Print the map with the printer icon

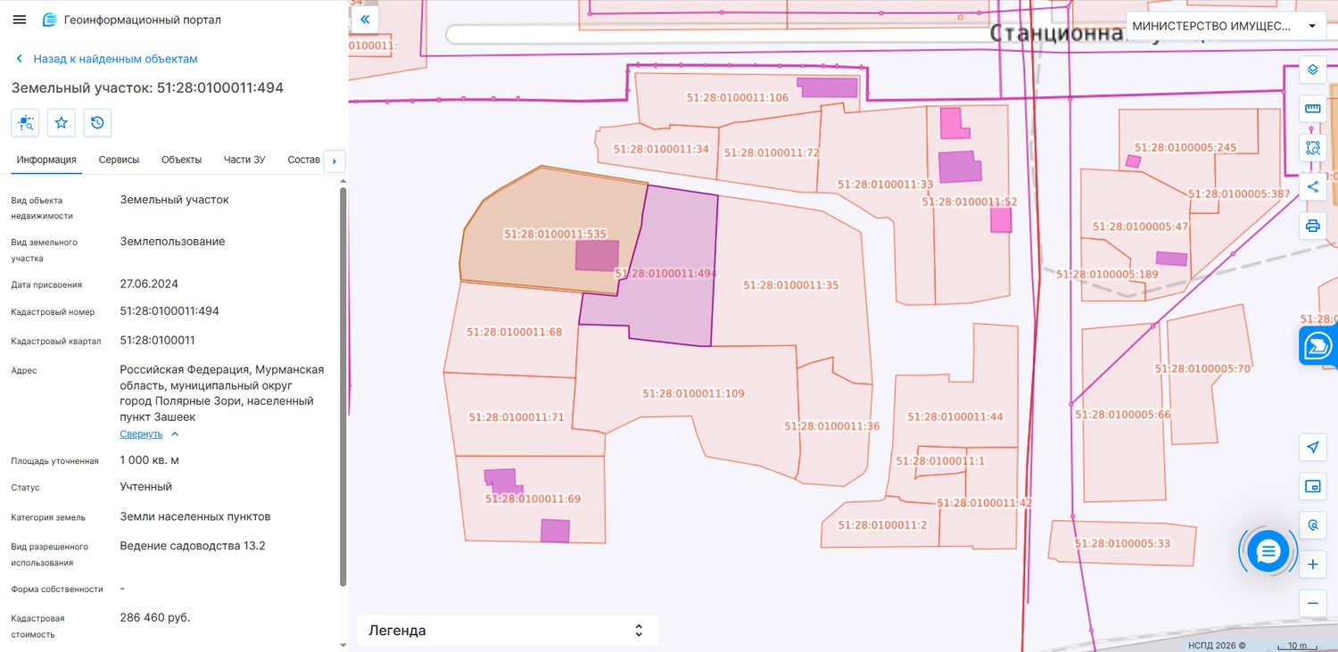point(1312,226)
